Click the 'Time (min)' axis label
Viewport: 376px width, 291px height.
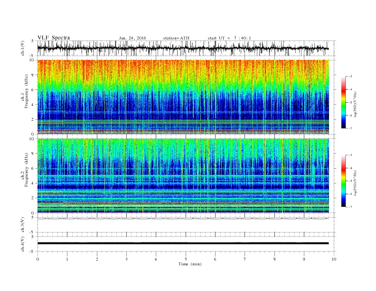click(190, 264)
